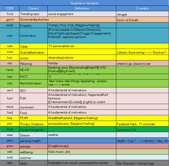Select the 'Davis vd Goliath' example cell

tap(142, 20)
